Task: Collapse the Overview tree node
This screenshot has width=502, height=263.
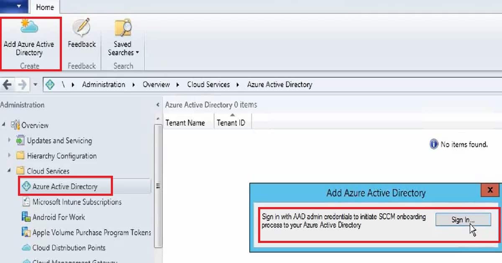Action: click(x=3, y=125)
